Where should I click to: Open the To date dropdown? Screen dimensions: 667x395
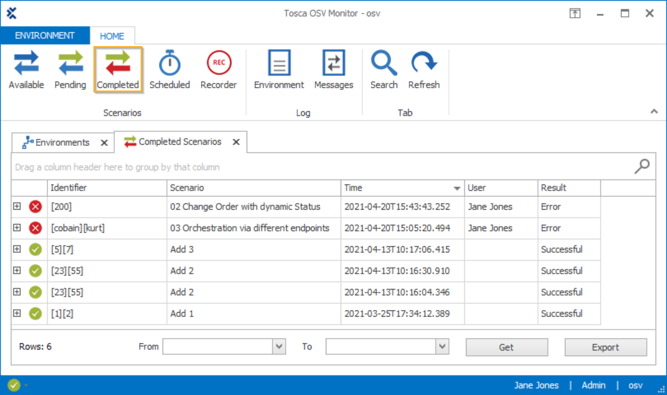(442, 347)
